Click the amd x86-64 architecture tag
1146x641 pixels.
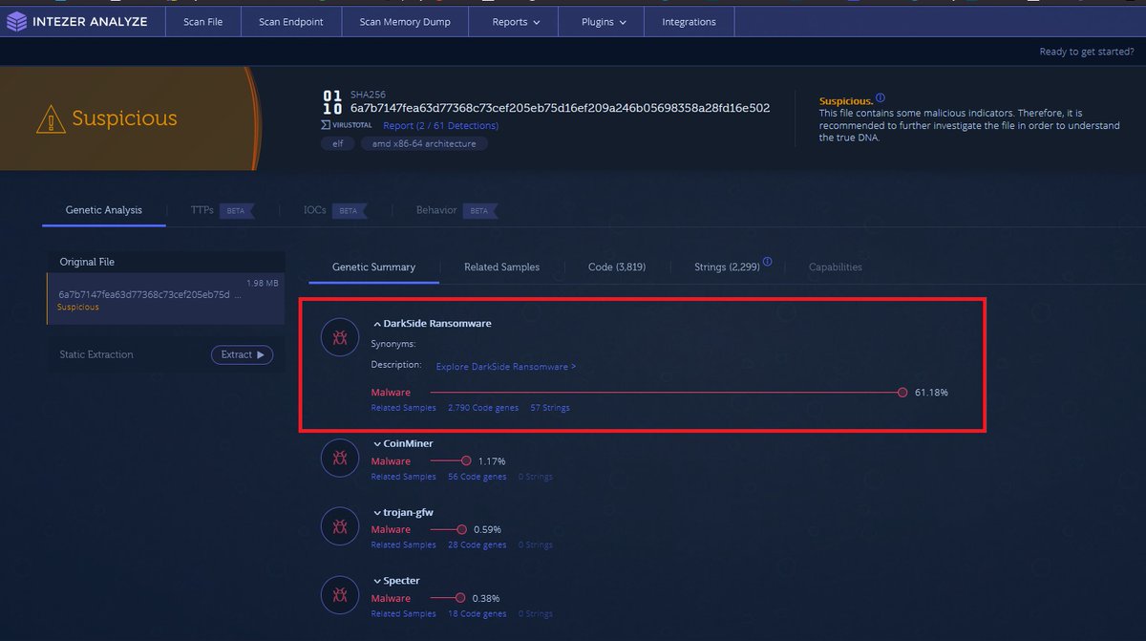click(425, 143)
